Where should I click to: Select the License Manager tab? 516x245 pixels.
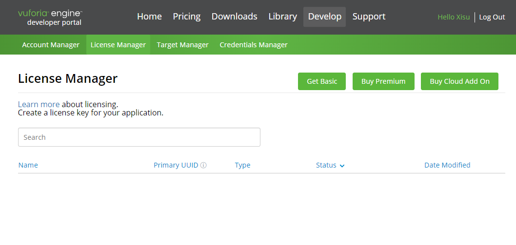click(118, 45)
